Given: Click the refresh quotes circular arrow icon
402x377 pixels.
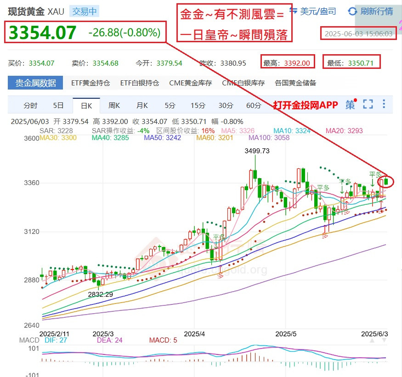Looking at the screenshot, I should (352, 11).
